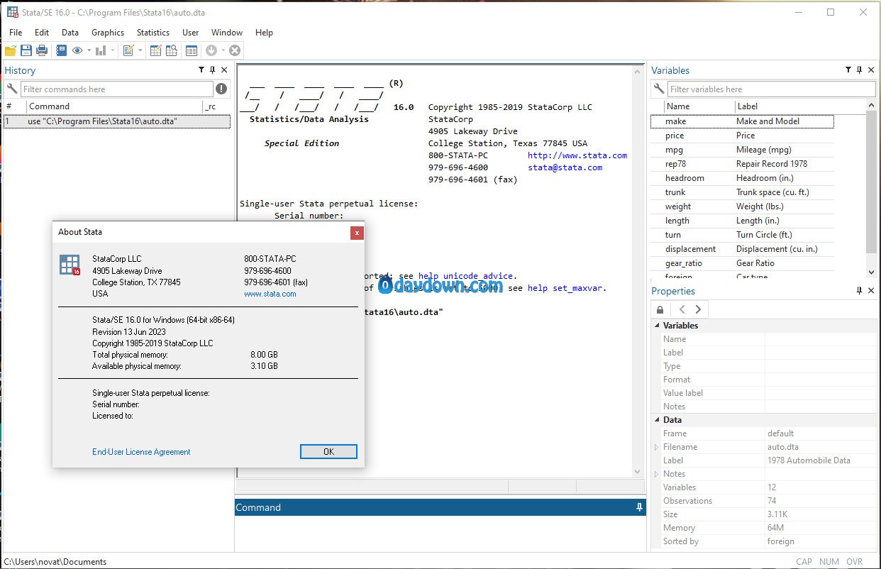Click the Variables list scroll-up arrow

click(872, 106)
